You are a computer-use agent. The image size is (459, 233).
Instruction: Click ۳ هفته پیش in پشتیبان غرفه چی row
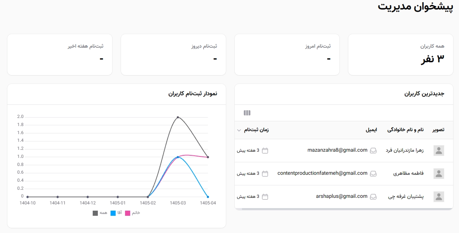pyautogui.click(x=248, y=197)
